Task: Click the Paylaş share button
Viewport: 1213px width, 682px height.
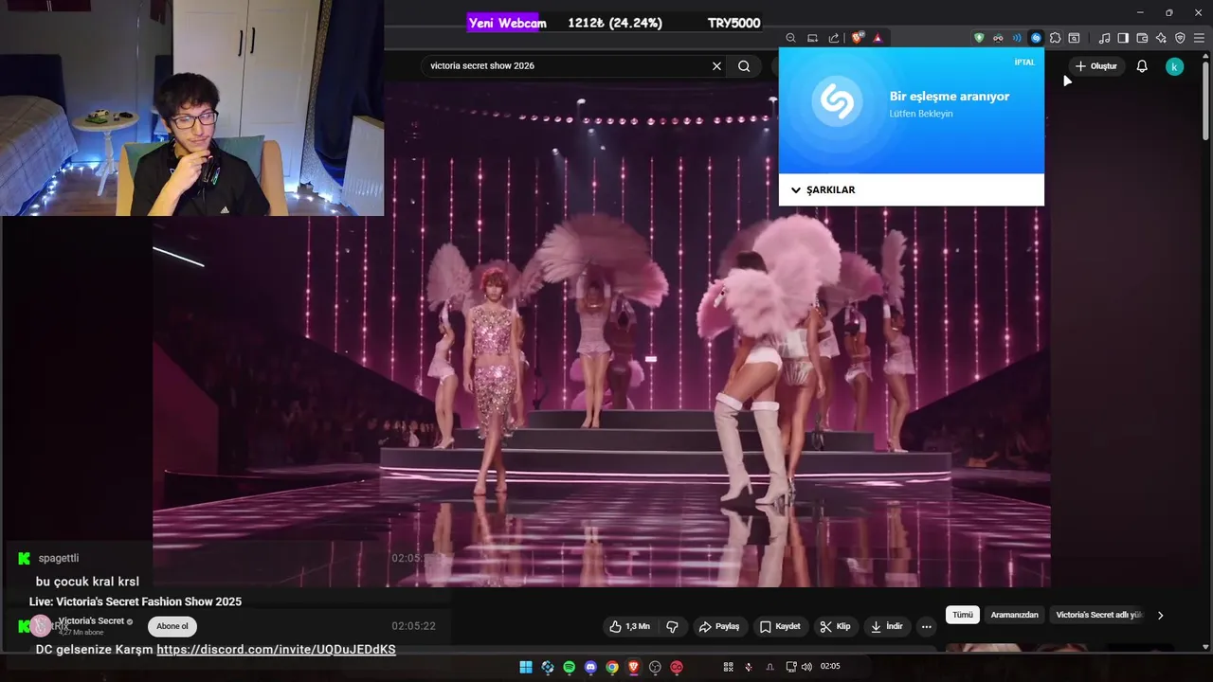Action: (719, 626)
